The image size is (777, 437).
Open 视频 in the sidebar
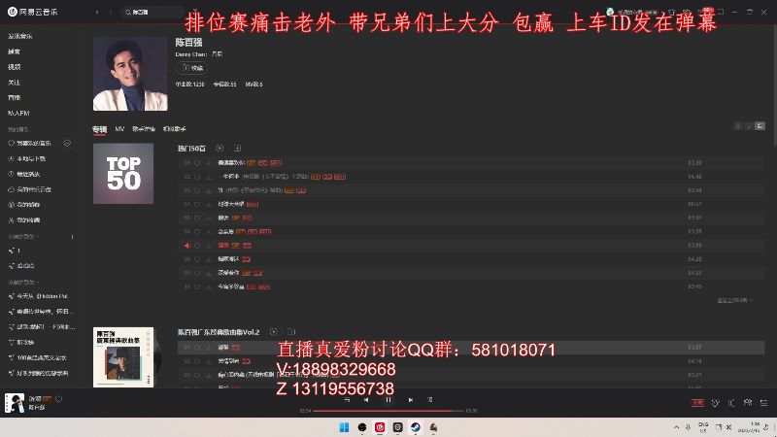click(15, 67)
